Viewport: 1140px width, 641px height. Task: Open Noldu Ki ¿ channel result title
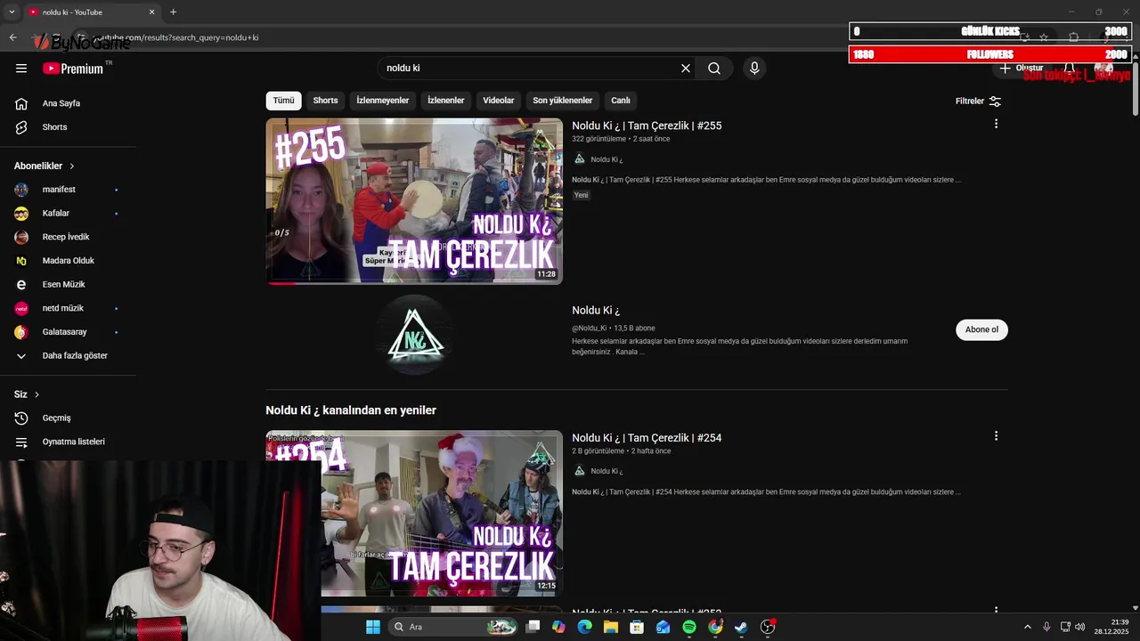(x=596, y=311)
